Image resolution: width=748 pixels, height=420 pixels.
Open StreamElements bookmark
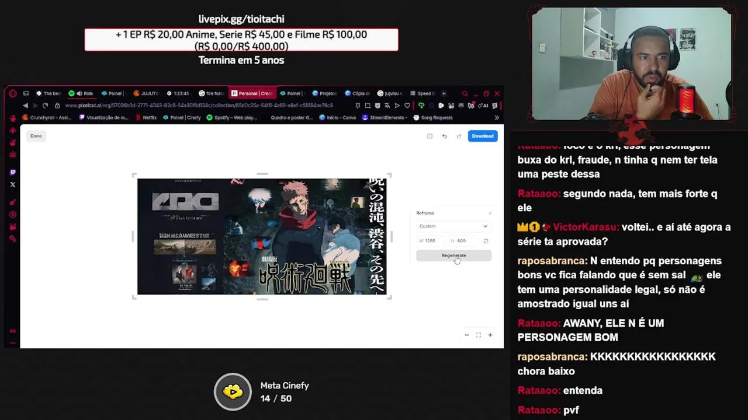pos(384,117)
